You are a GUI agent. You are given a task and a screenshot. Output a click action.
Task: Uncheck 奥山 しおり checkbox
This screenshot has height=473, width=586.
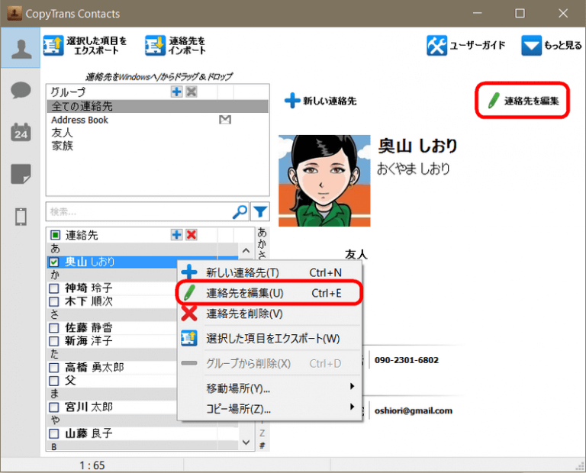click(54, 262)
